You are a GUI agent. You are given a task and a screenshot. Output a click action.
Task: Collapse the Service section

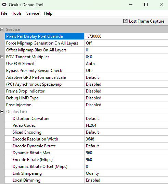tap(2, 29)
